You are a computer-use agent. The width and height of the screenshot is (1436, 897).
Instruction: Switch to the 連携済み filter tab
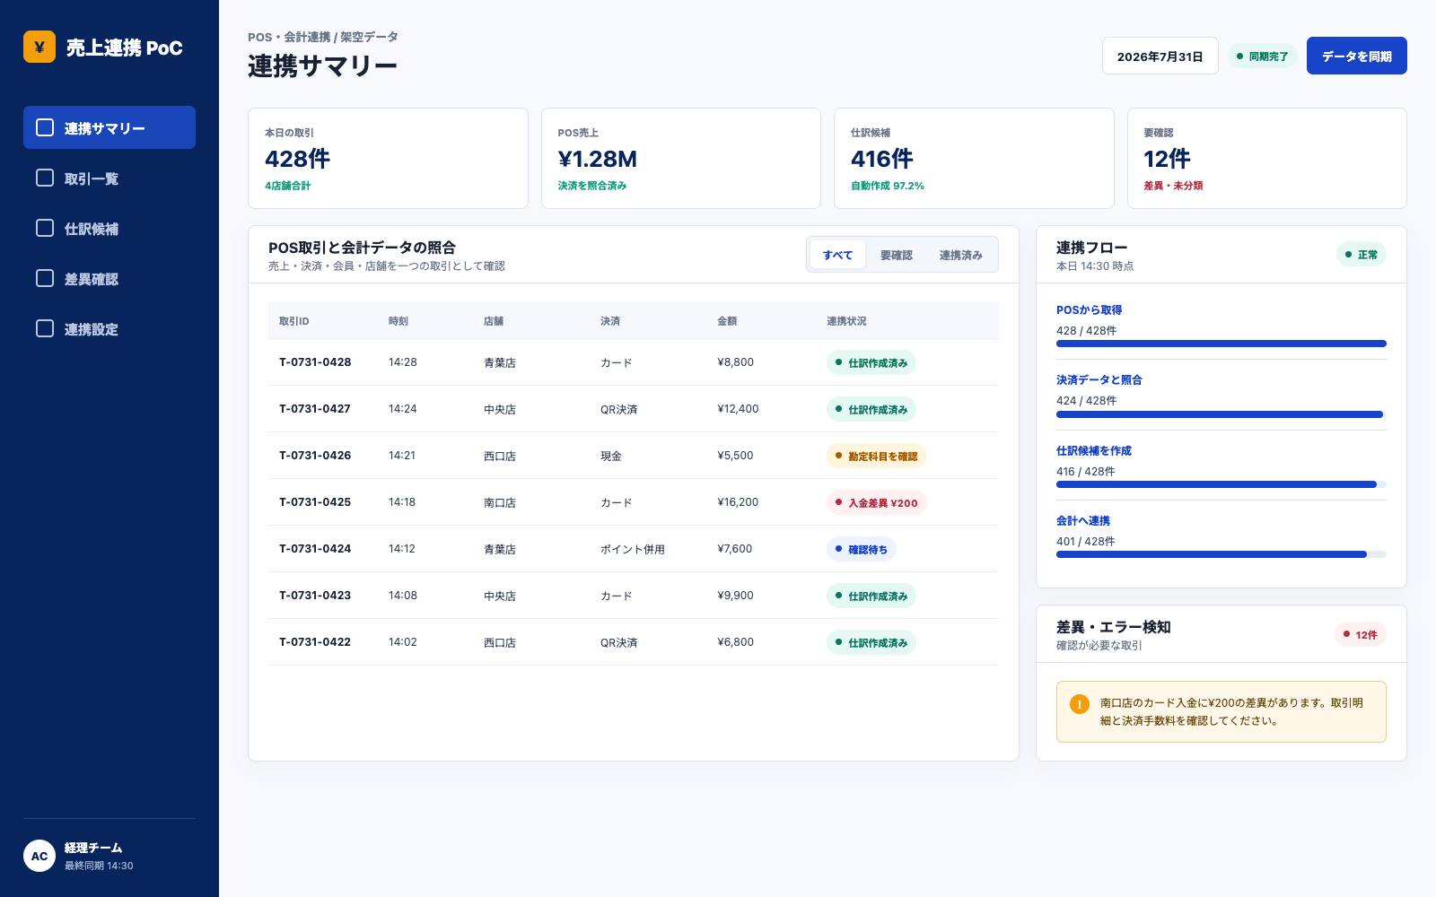click(x=961, y=255)
